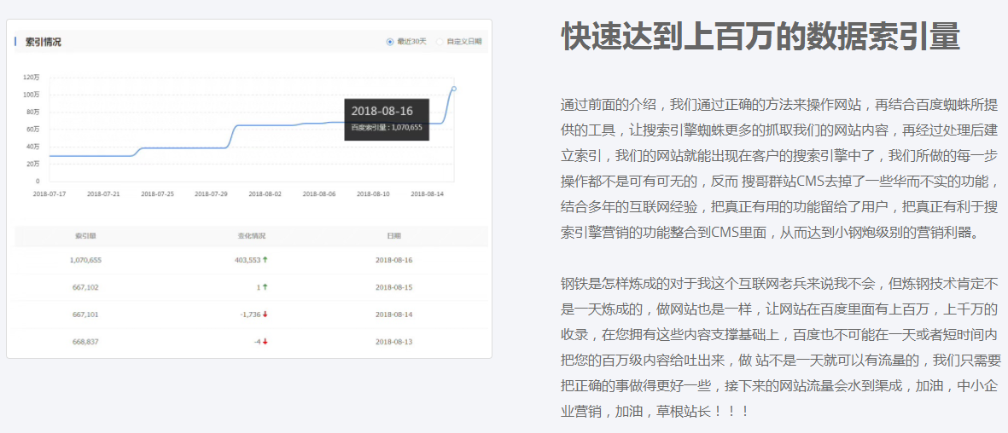Click the blue bar beside 索引情况 title
Viewport: 1008px width, 433px height.
tap(16, 41)
